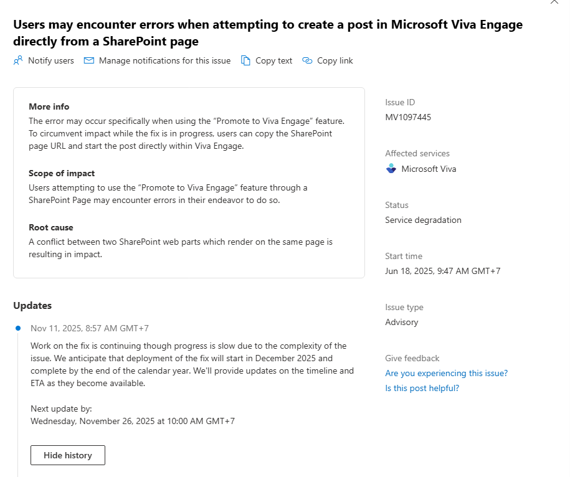Click the Copy text page icon

pyautogui.click(x=245, y=60)
